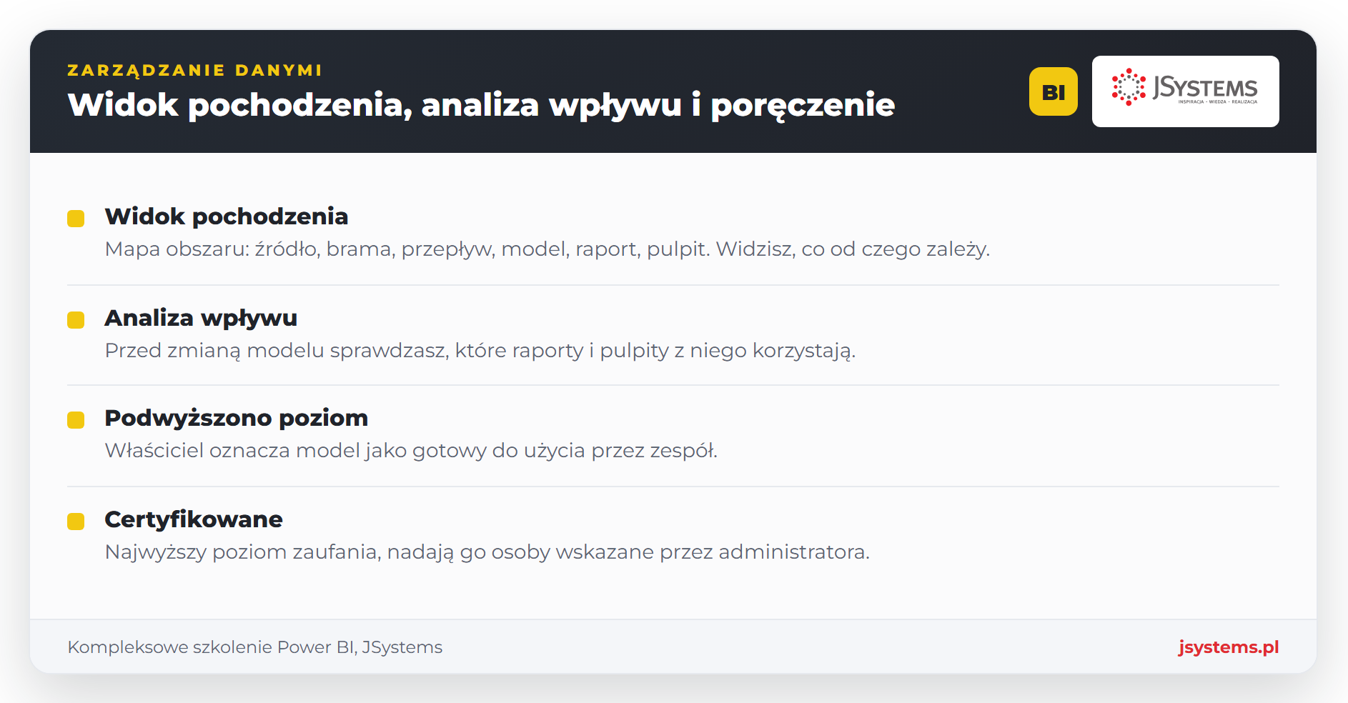Click the footer 'Kompleksowe szkolenie Power BI, JSystems'
The image size is (1348, 703).
[x=255, y=647]
